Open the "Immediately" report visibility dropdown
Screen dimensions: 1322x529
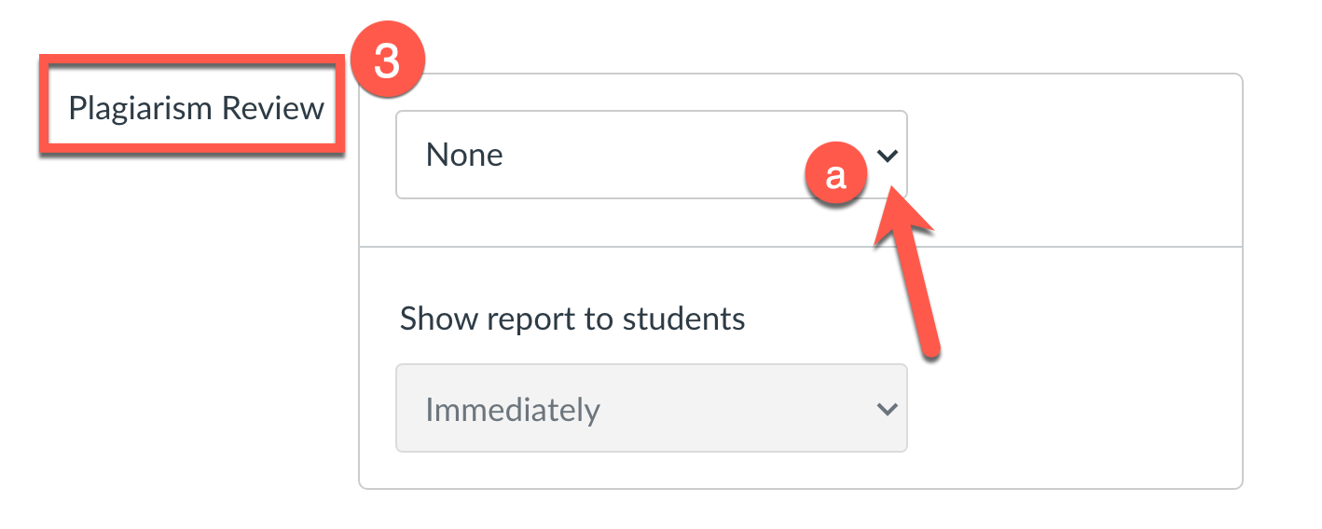pos(651,408)
